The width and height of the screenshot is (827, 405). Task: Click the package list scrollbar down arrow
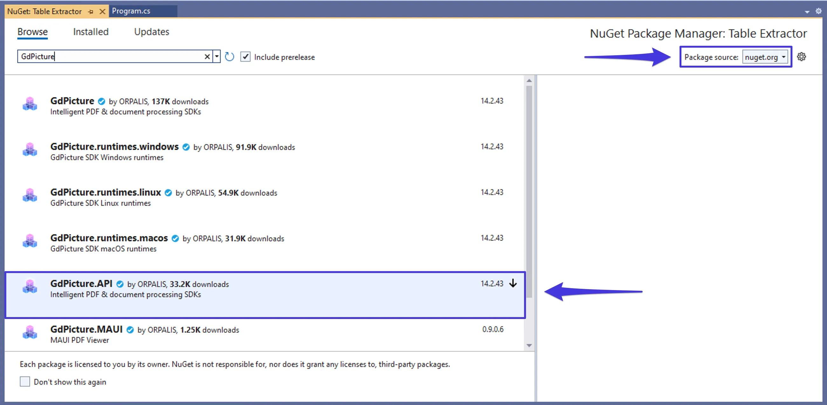tap(529, 345)
